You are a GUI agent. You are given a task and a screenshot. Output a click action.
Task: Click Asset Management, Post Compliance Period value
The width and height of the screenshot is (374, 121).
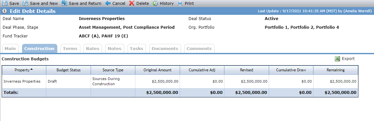(127, 27)
